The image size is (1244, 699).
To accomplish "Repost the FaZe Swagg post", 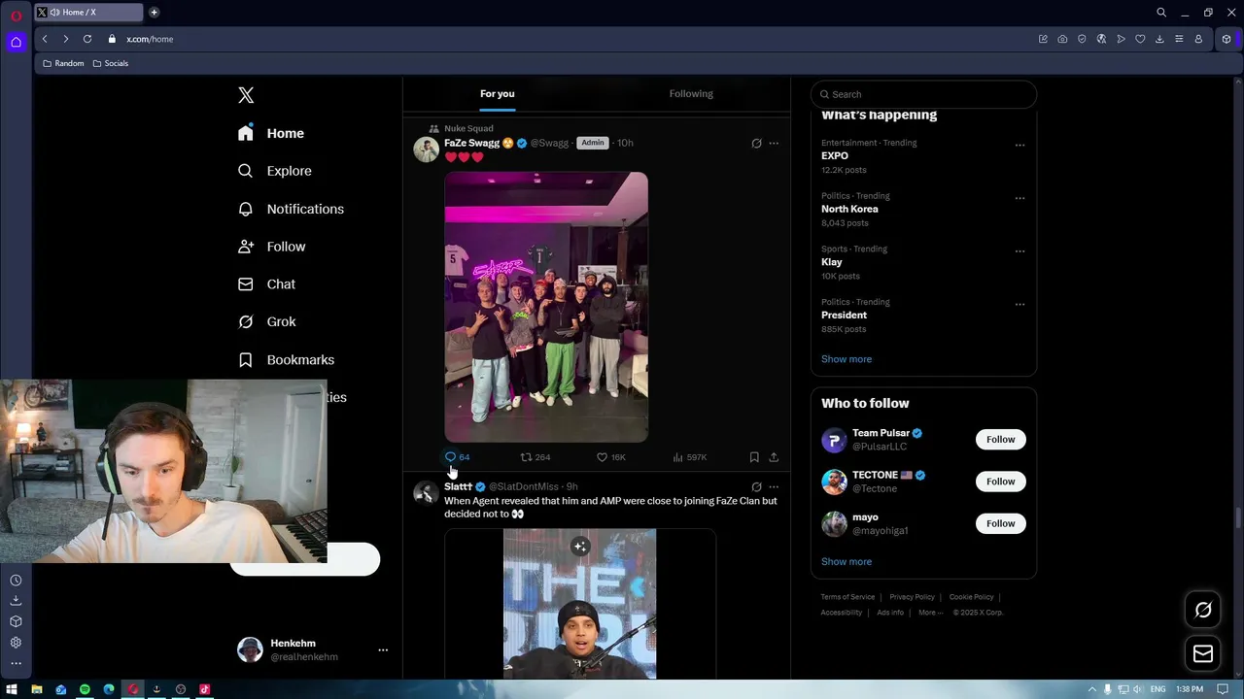I will (x=536, y=457).
